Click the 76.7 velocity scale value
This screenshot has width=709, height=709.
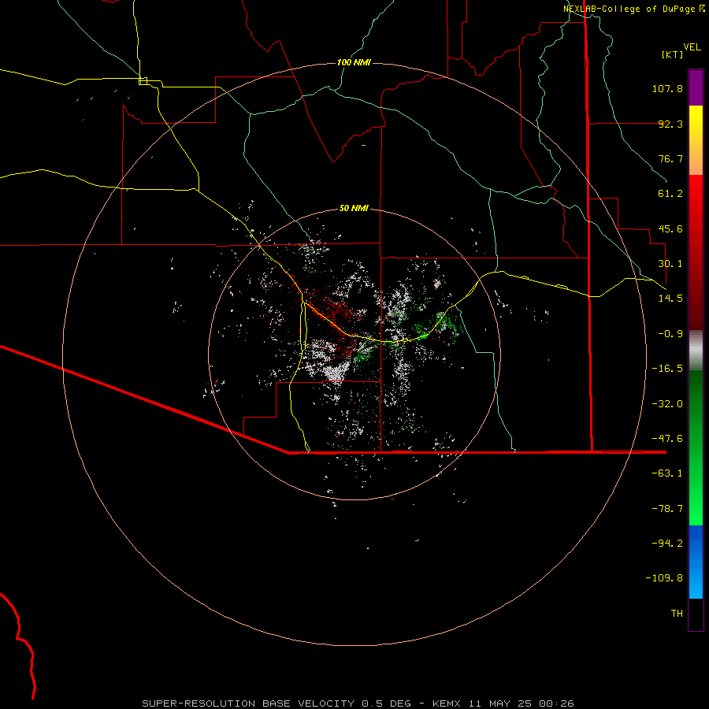(670, 158)
